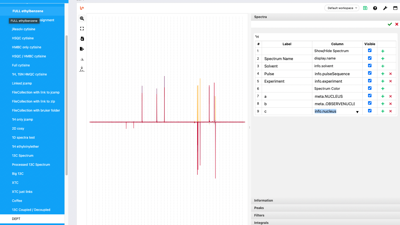
Task: Remove the row labeled c
Action: [390, 111]
